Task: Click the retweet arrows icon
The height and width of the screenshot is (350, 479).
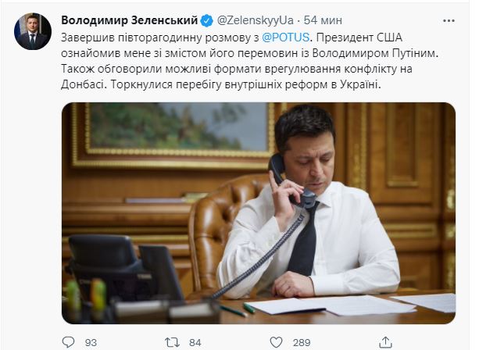Action: tap(172, 342)
